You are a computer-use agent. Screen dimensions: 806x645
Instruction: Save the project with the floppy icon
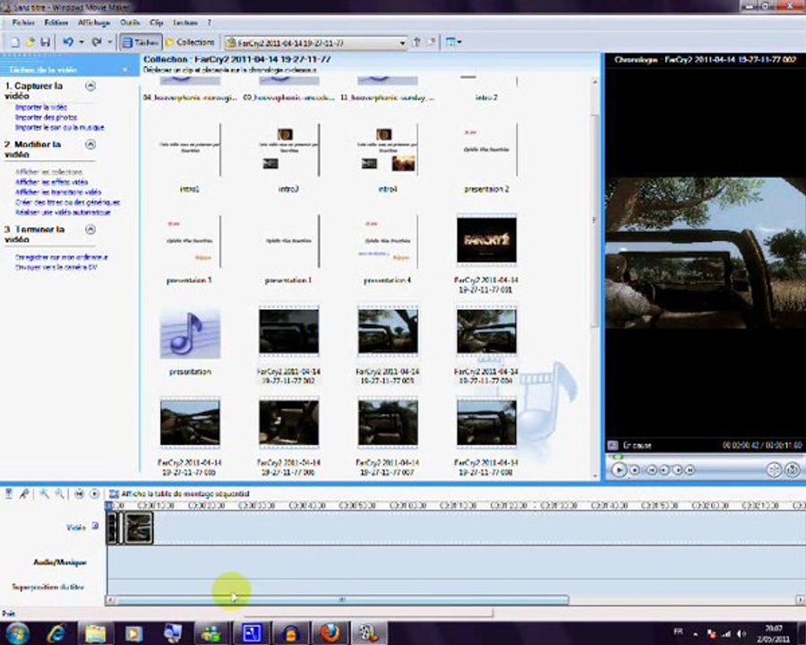[46, 42]
